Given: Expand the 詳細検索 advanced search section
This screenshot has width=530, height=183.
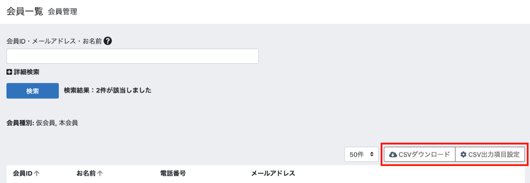Looking at the screenshot, I should point(23,72).
